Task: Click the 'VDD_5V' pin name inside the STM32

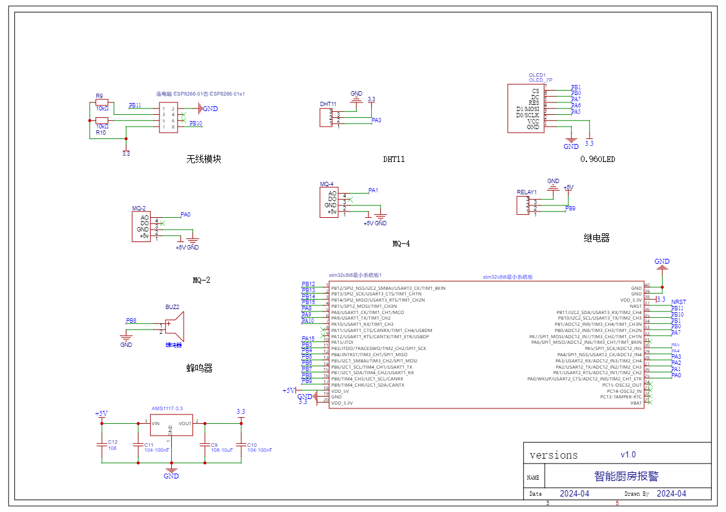Action: click(x=340, y=391)
